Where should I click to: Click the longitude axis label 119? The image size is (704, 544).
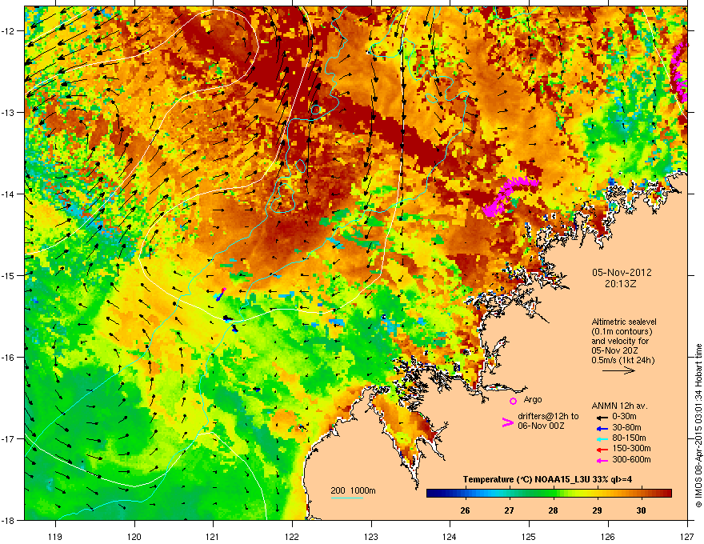click(55, 536)
